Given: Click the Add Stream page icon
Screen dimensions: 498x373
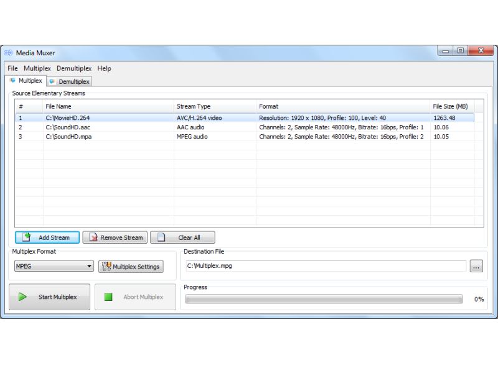Looking at the screenshot, I should (x=27, y=237).
